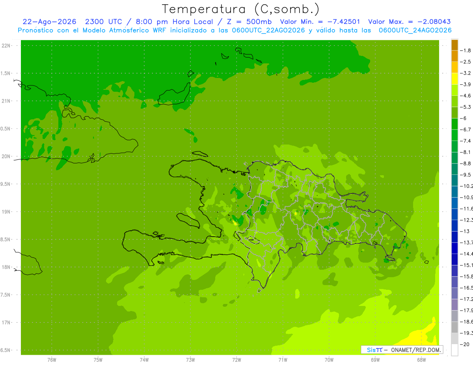The height and width of the screenshot is (365, 473).
Task: Click the valid-until time "0600UTC_24AGO2026"
Action: click(415, 30)
